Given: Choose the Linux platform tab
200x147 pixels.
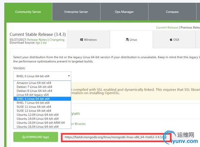Looking at the screenshot, I should [131, 40].
